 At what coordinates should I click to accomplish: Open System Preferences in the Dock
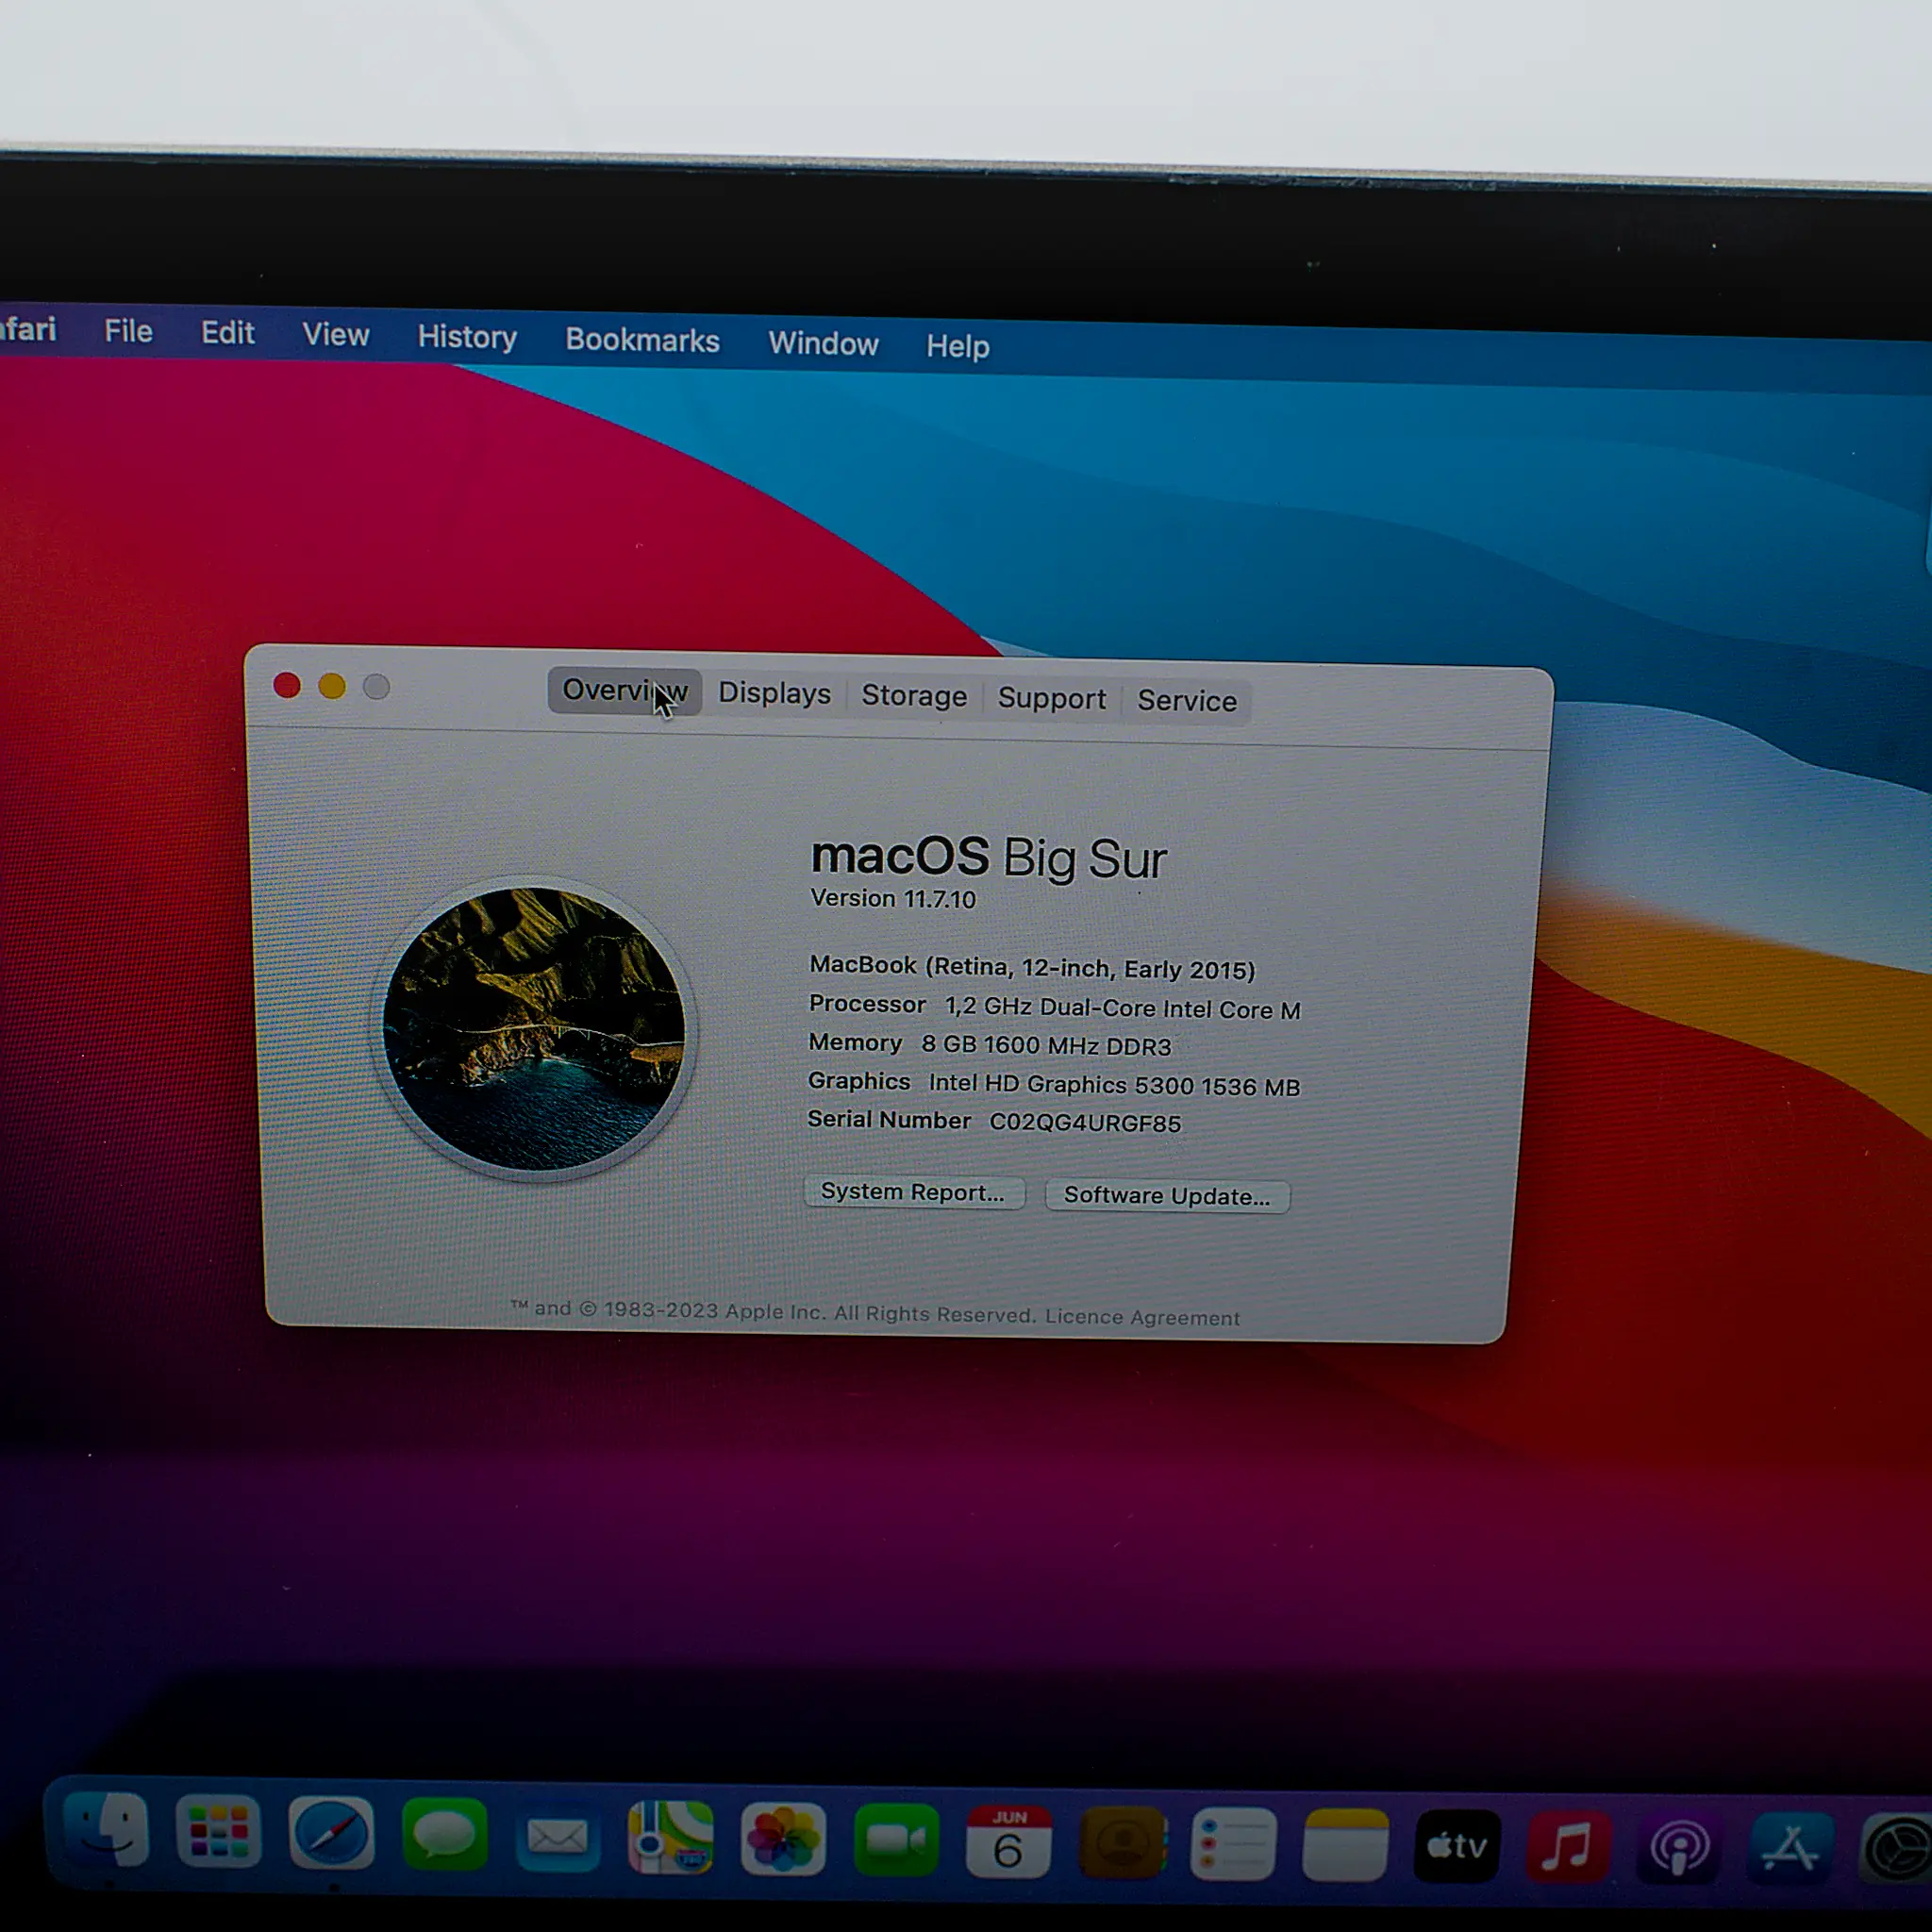(1895, 1851)
